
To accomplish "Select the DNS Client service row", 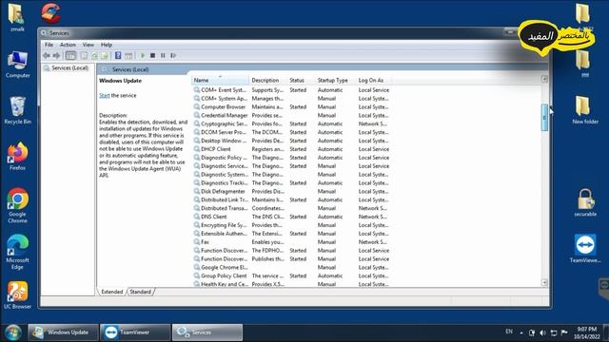I will pos(291,217).
